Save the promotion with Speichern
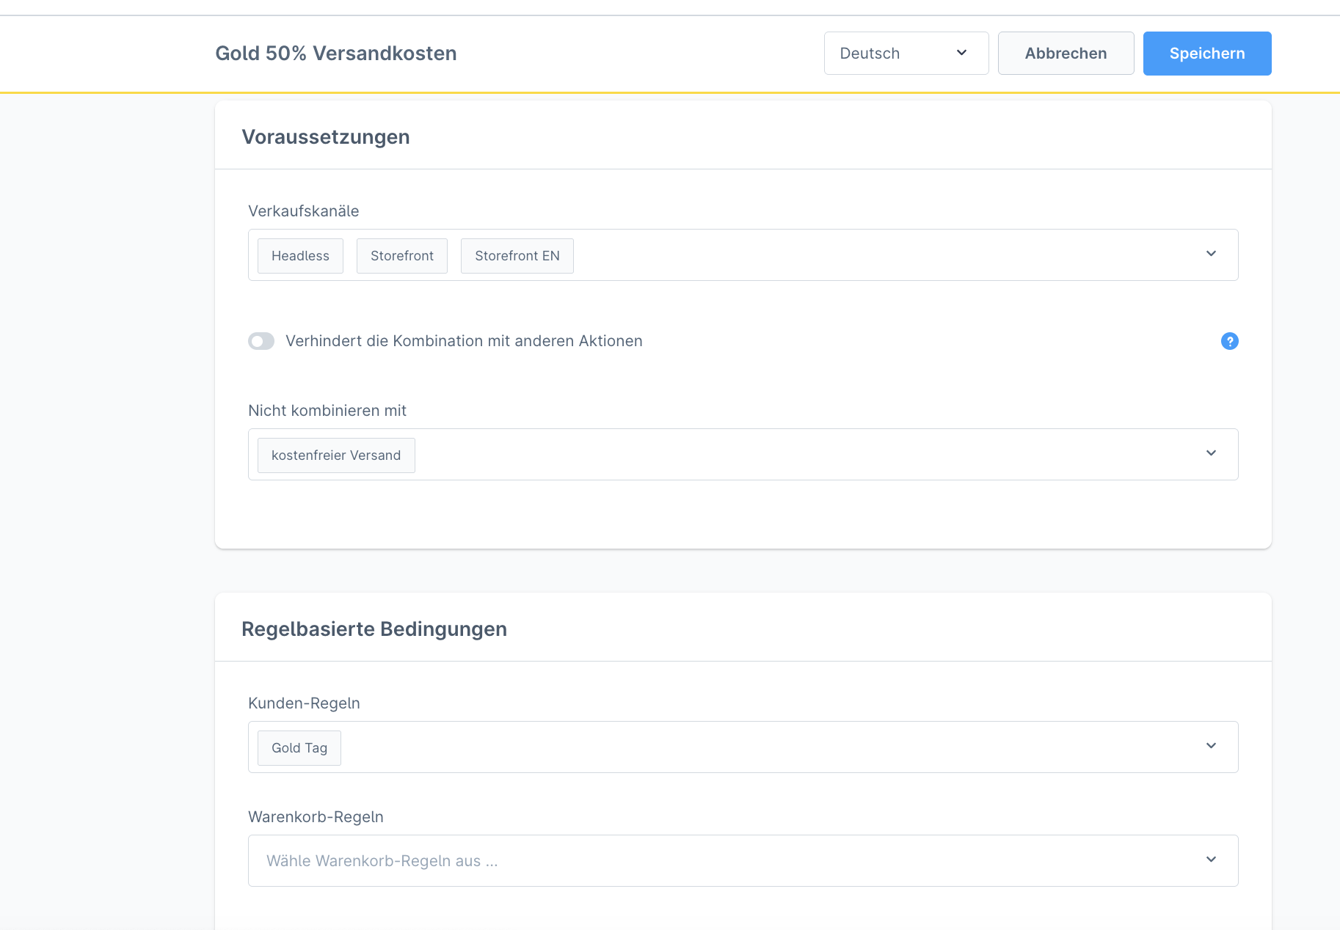 click(1206, 54)
